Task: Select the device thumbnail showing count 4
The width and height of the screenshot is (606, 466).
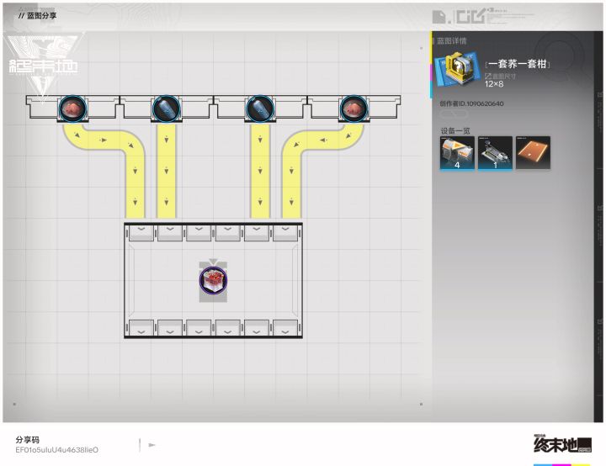Action: click(x=457, y=153)
